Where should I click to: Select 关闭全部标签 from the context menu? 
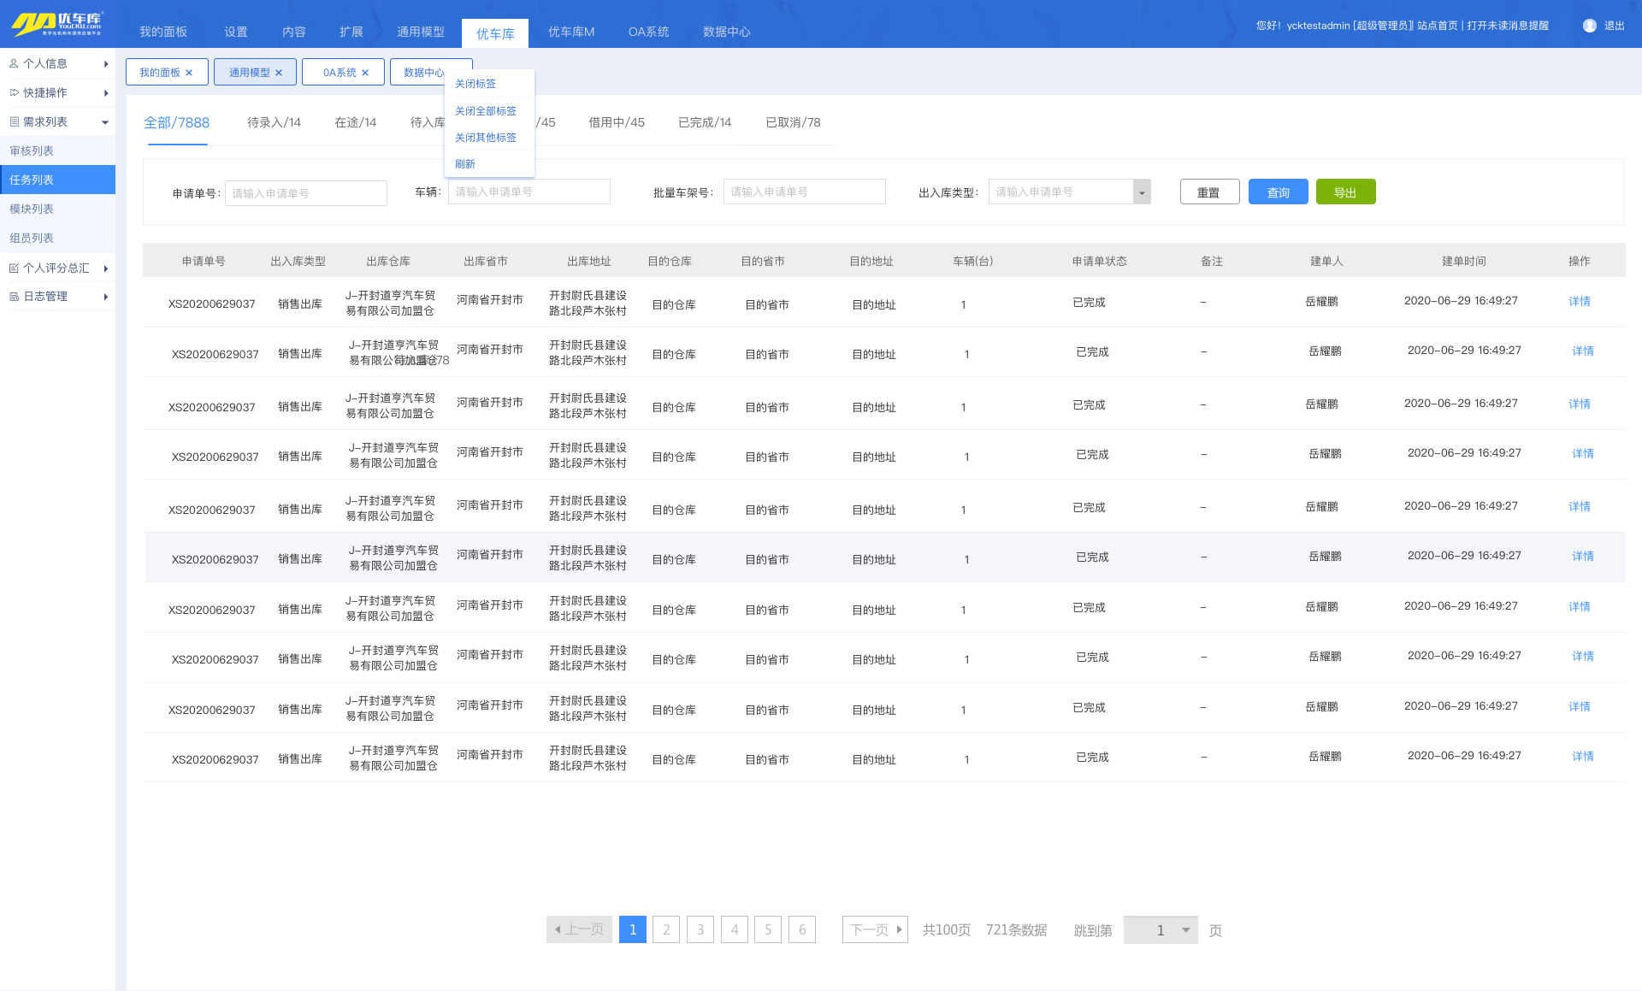coord(485,111)
